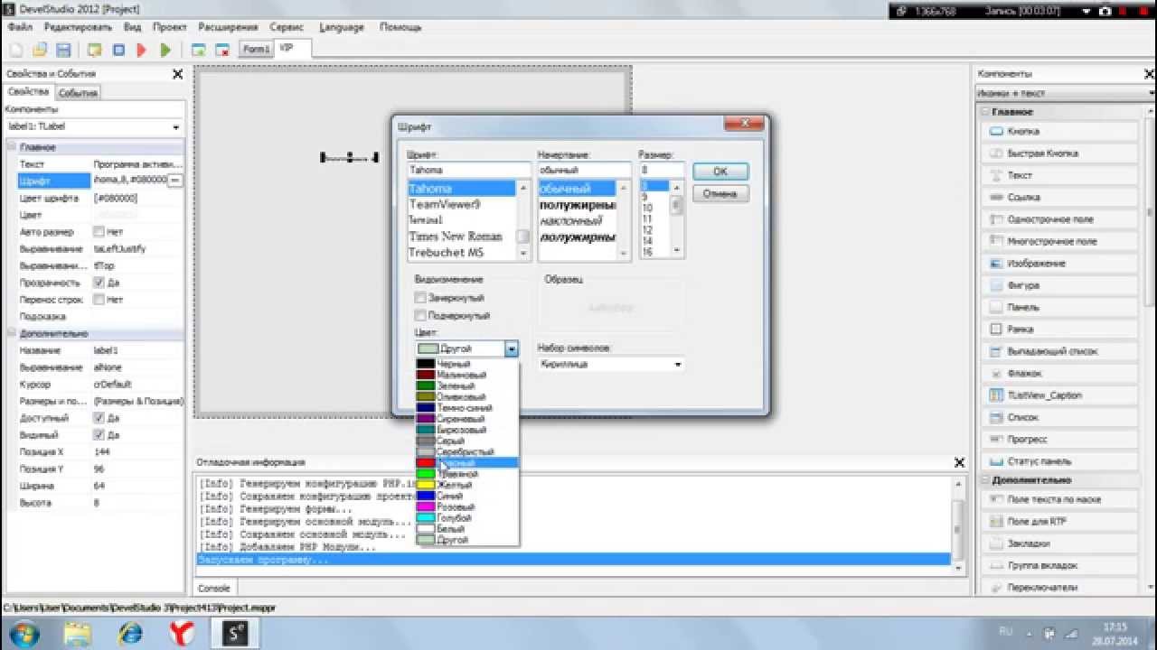Stop the program with blue square icon
Viewport: 1157px width, 650px height.
tap(118, 50)
